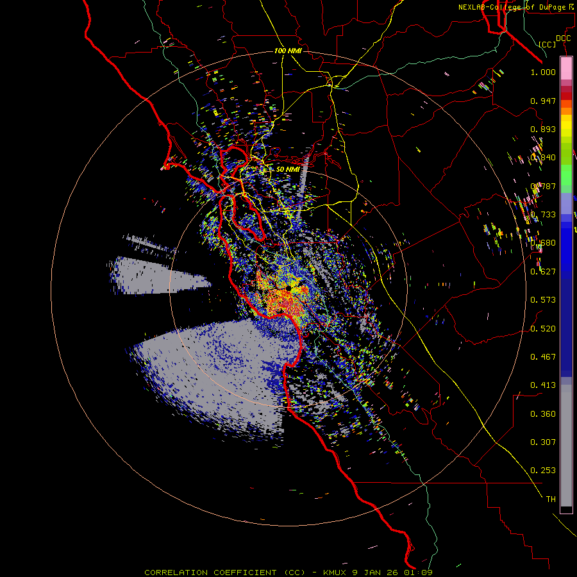Click the 0.253 color scale value
Viewport: 577px width, 577px height.
543,471
